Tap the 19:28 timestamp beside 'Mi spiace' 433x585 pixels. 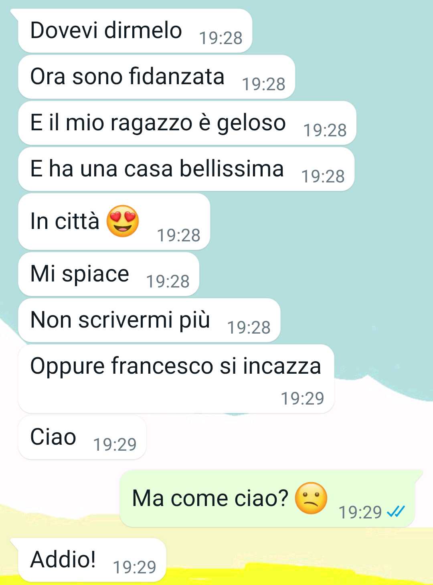[168, 281]
